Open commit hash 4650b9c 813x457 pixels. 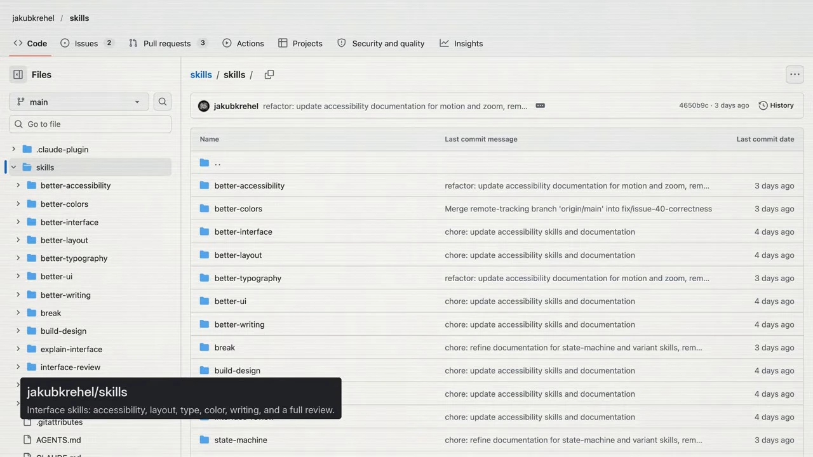click(694, 105)
